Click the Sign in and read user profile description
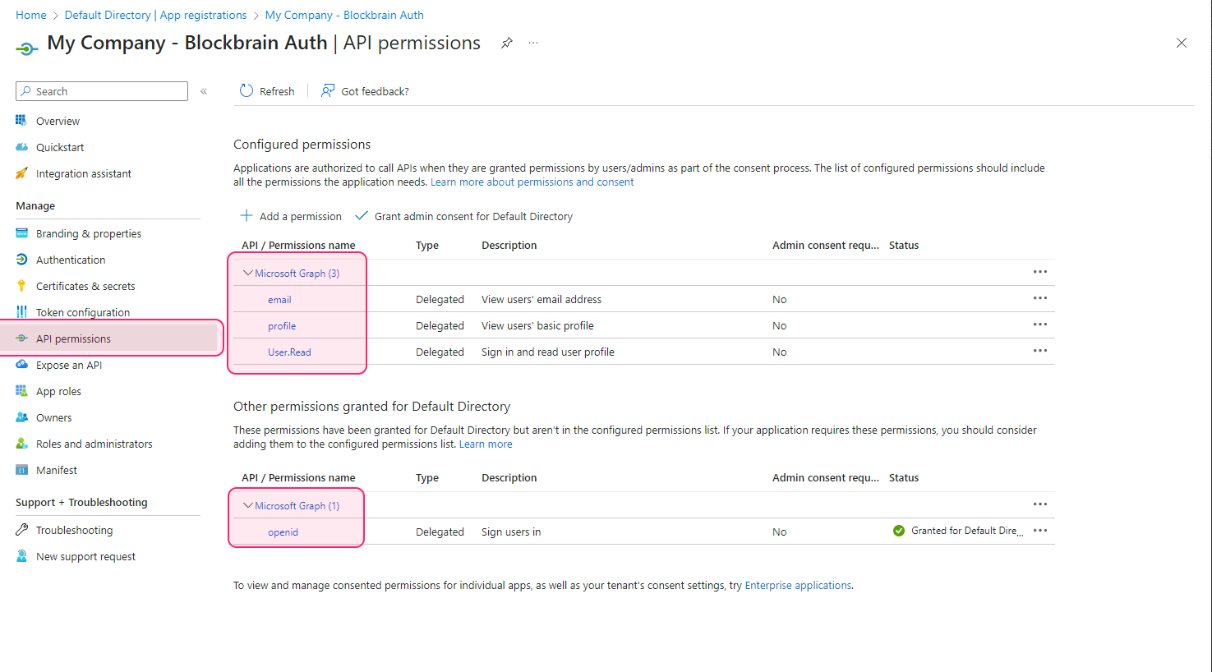Screen dimensions: 1212x672 [548, 352]
